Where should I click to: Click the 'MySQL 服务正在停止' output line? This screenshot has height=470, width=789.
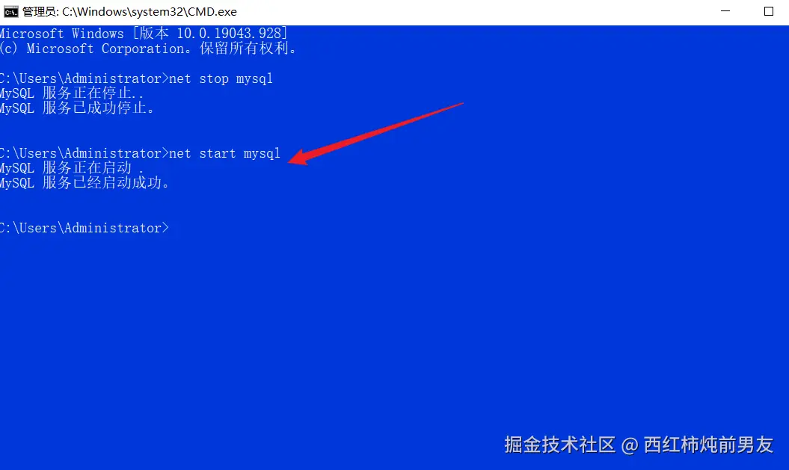pos(72,93)
